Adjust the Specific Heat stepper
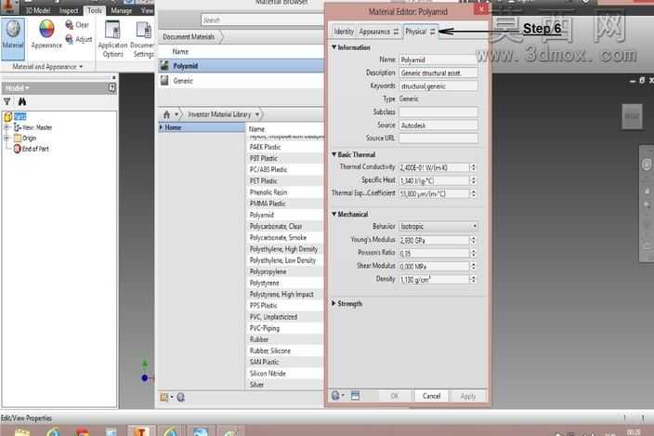654x436 pixels. pyautogui.click(x=473, y=180)
